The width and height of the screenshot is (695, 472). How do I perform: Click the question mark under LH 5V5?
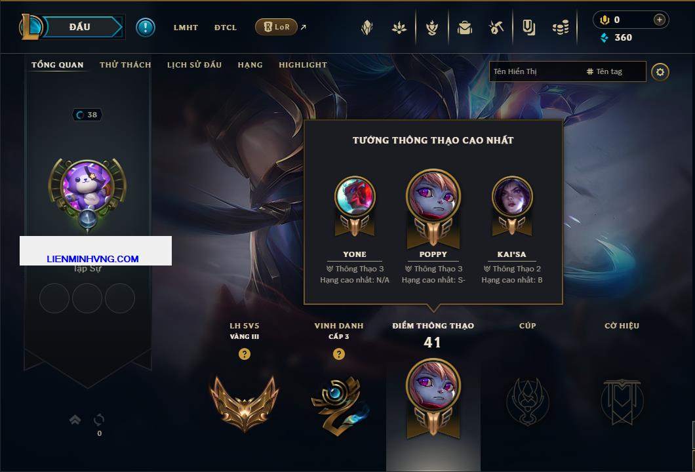[x=244, y=353]
